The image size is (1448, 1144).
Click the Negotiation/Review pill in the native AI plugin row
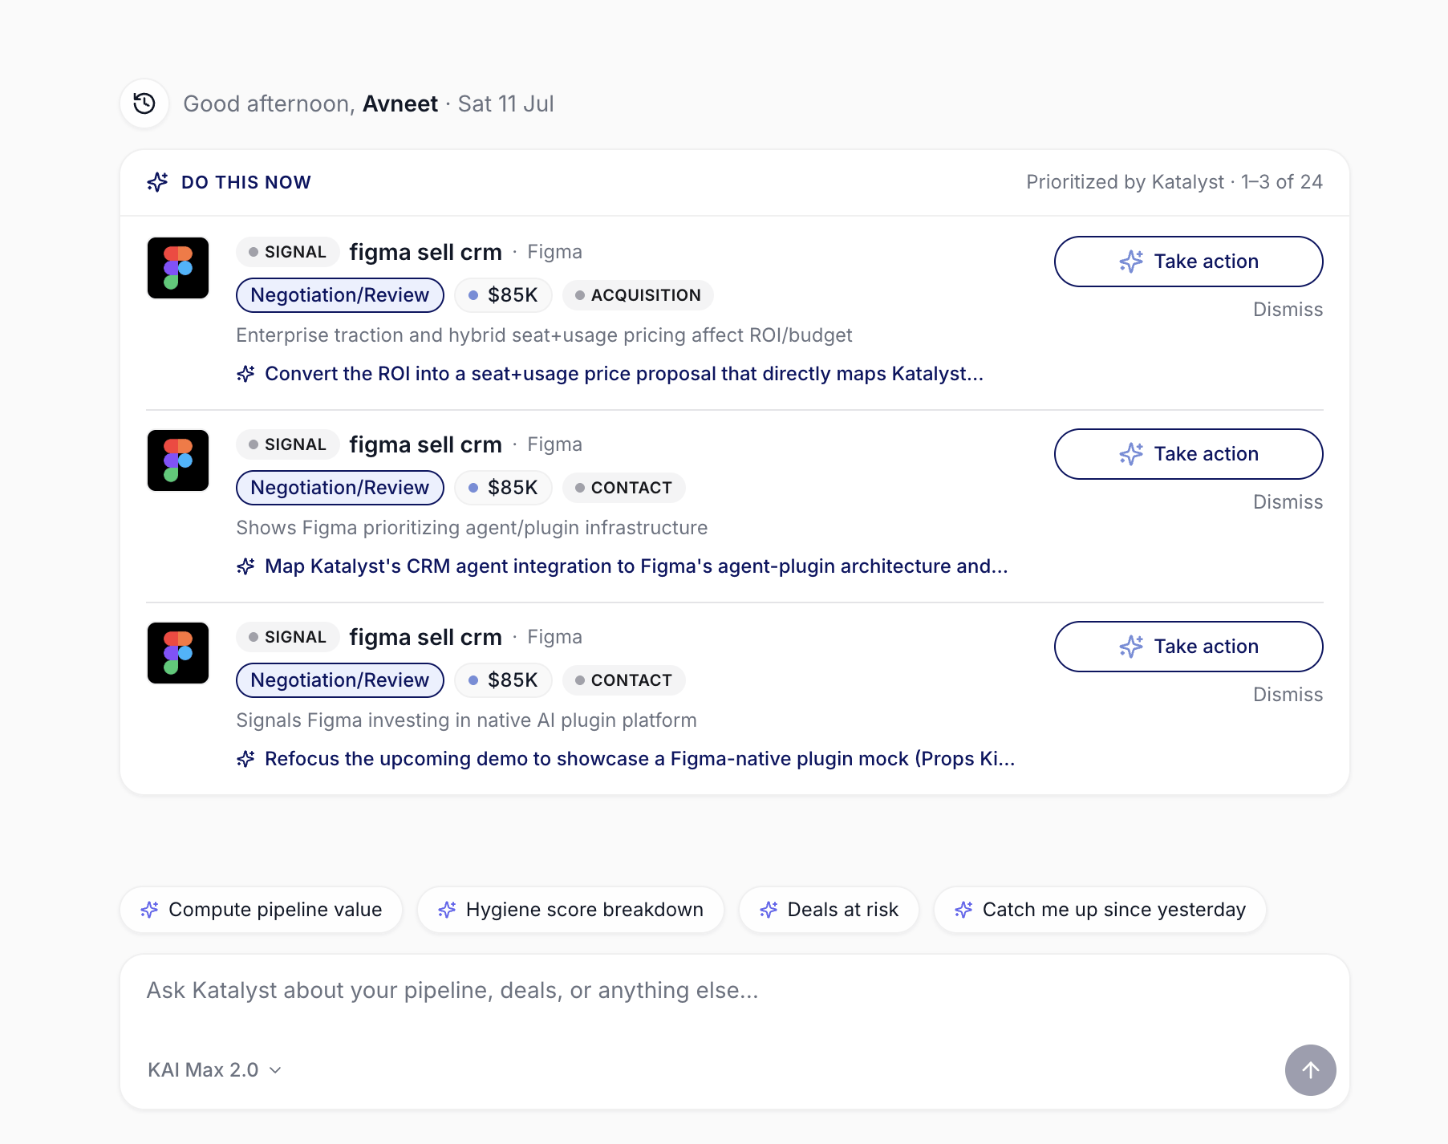click(340, 680)
